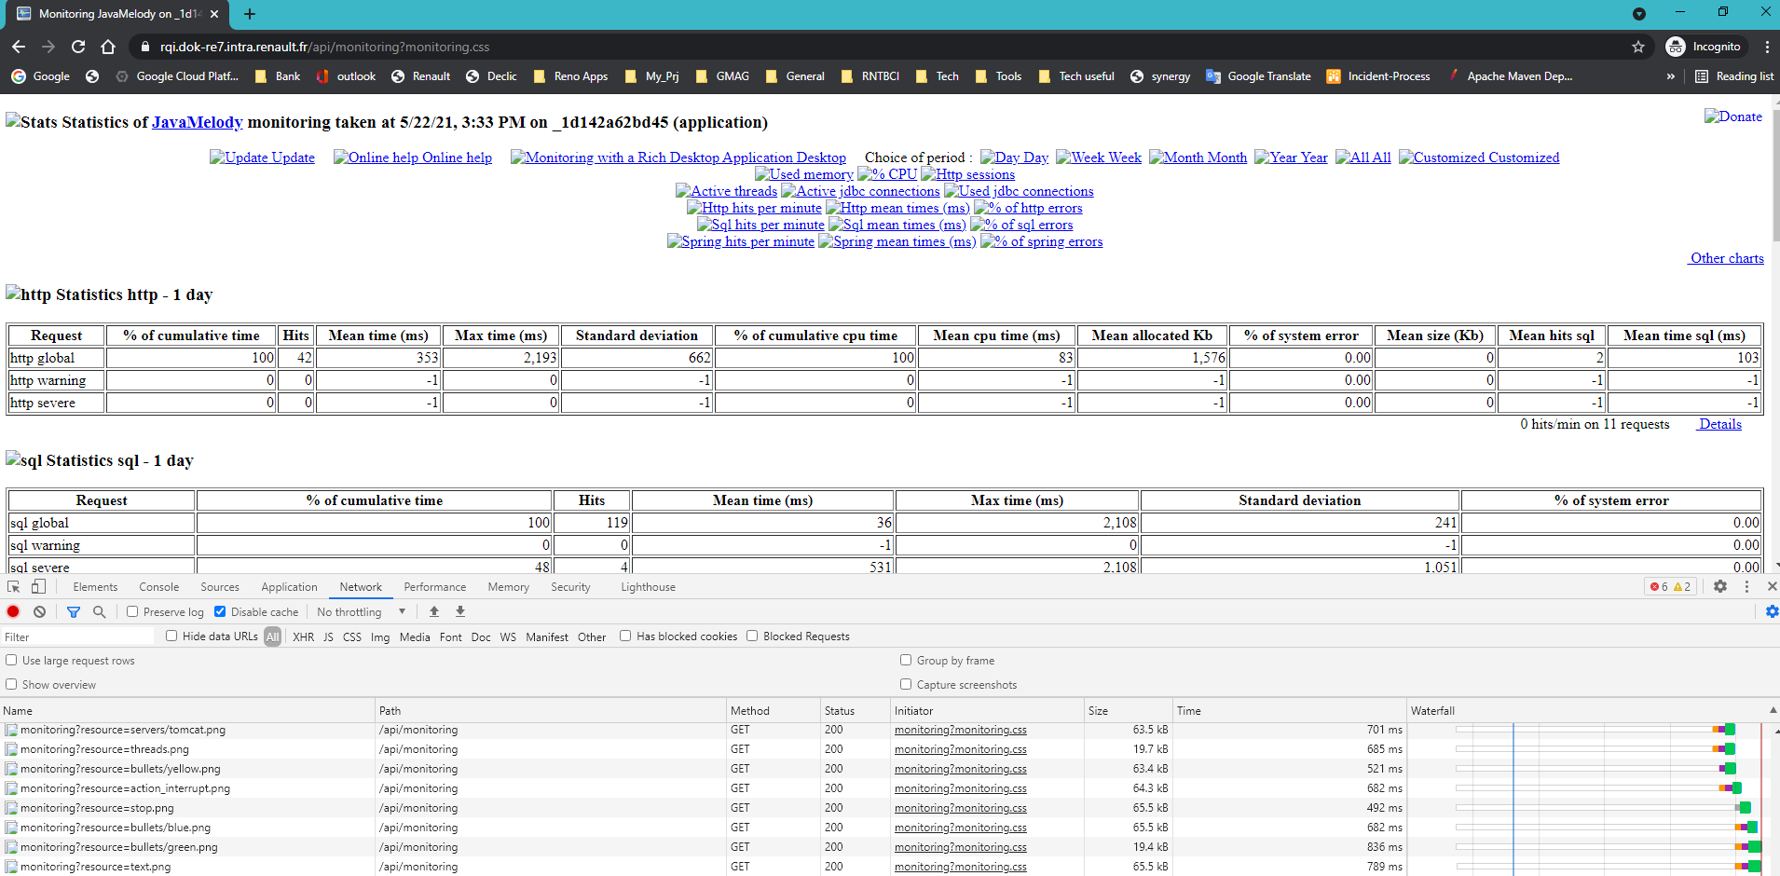Screen dimensions: 1780x876
Task: Open DevTools settings gear
Action: tap(1720, 586)
